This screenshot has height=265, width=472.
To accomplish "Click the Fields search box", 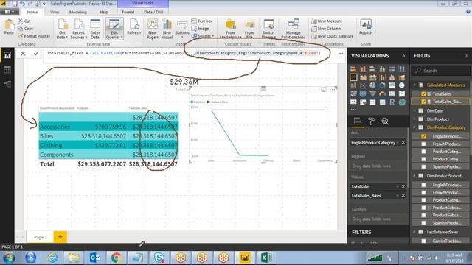I will 440,71.
